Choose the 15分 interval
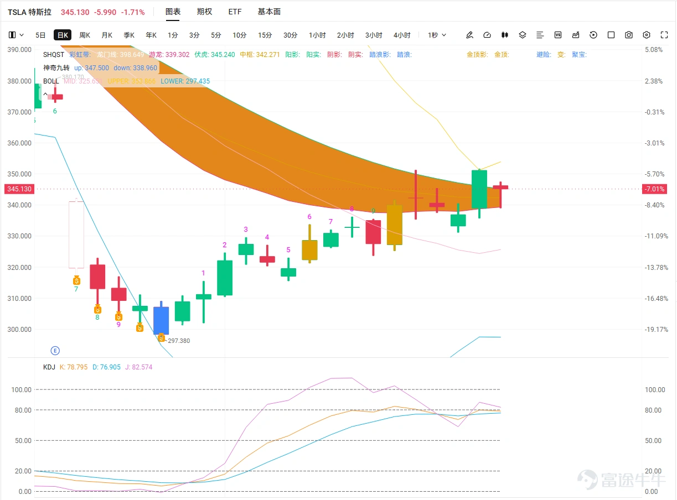677x500 pixels. (265, 35)
